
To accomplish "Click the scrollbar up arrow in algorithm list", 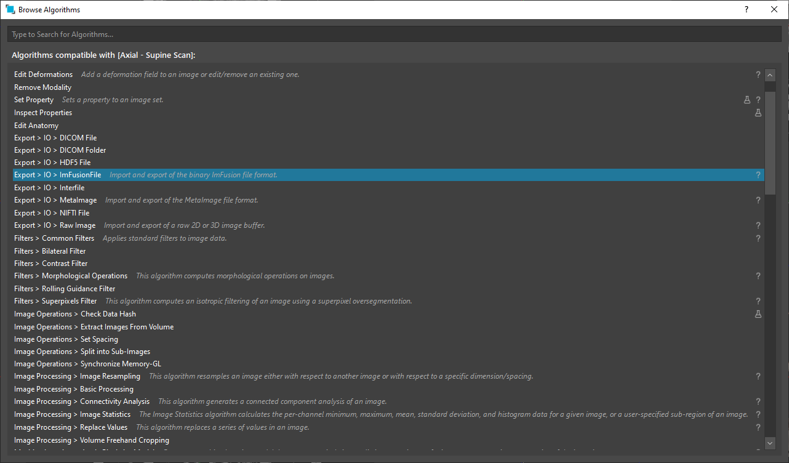I will pyautogui.click(x=770, y=75).
